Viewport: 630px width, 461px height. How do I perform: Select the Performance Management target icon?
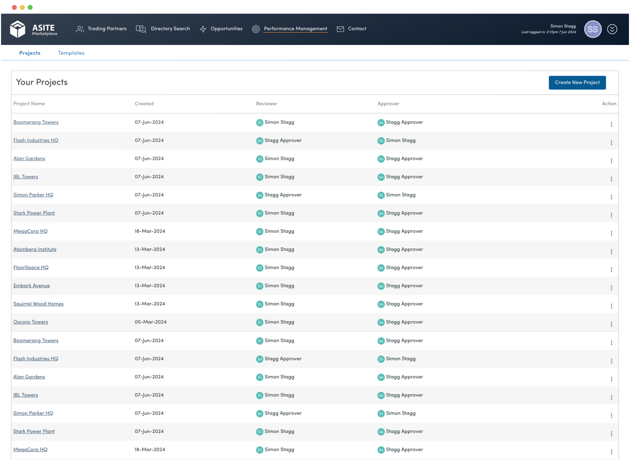coord(257,29)
